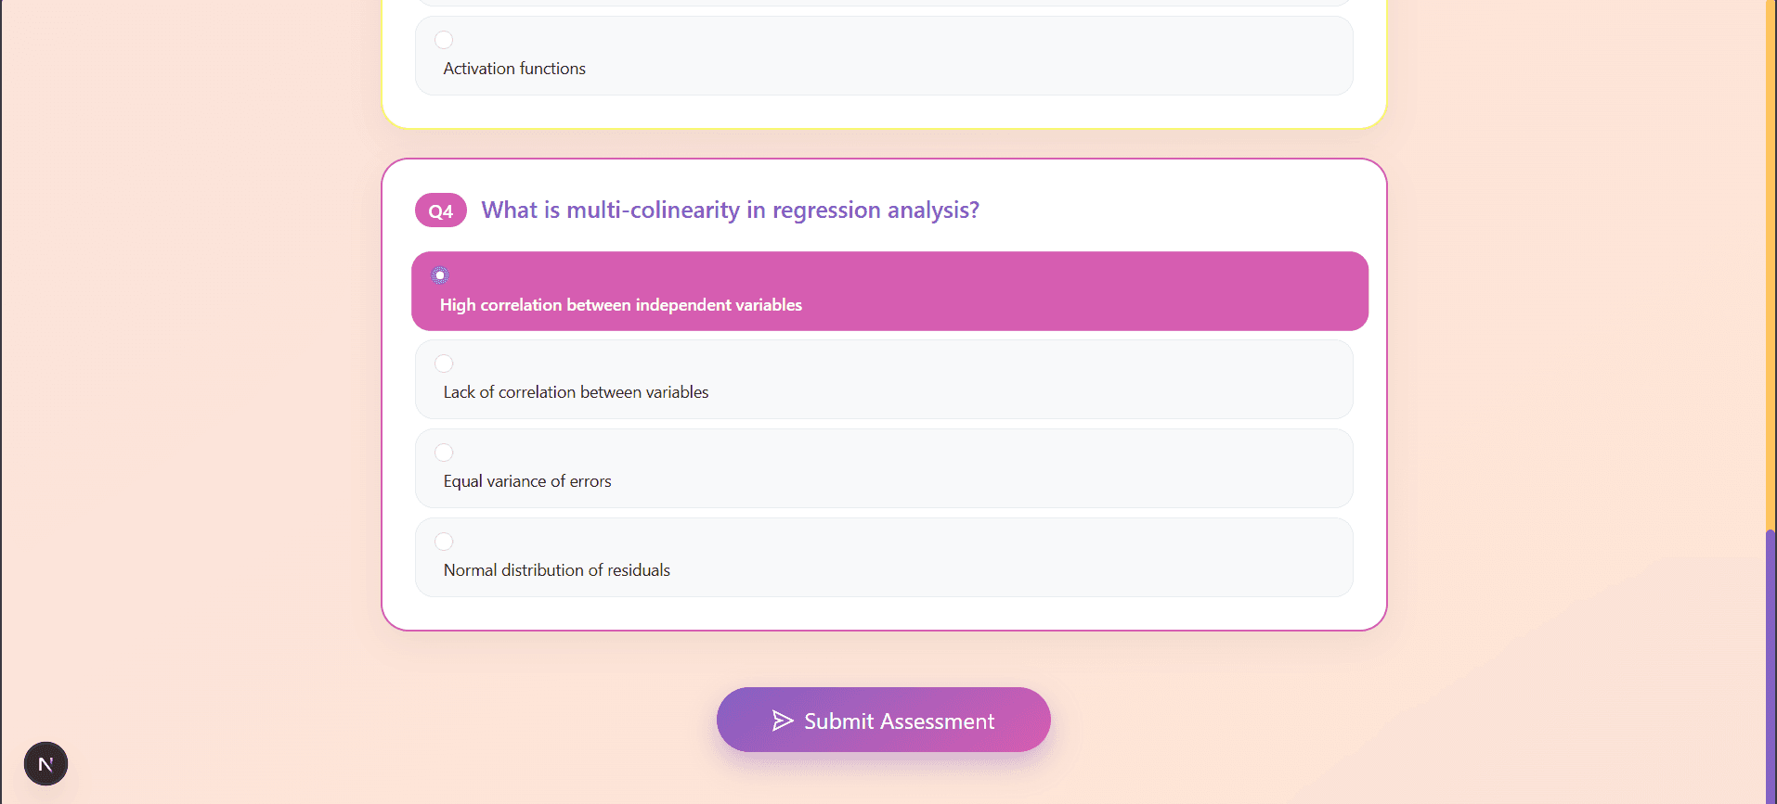This screenshot has height=804, width=1777.
Task: Select Lack of correlation between variables
Action: point(444,364)
